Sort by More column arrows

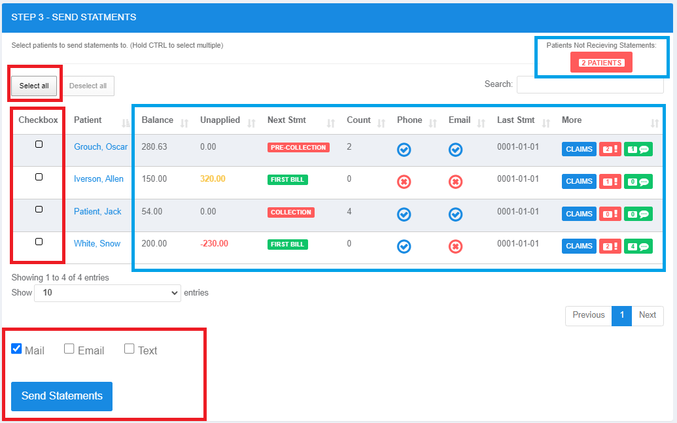(655, 124)
